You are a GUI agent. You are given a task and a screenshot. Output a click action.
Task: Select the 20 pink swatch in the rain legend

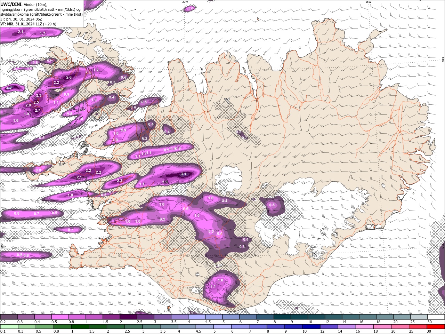(400, 327)
